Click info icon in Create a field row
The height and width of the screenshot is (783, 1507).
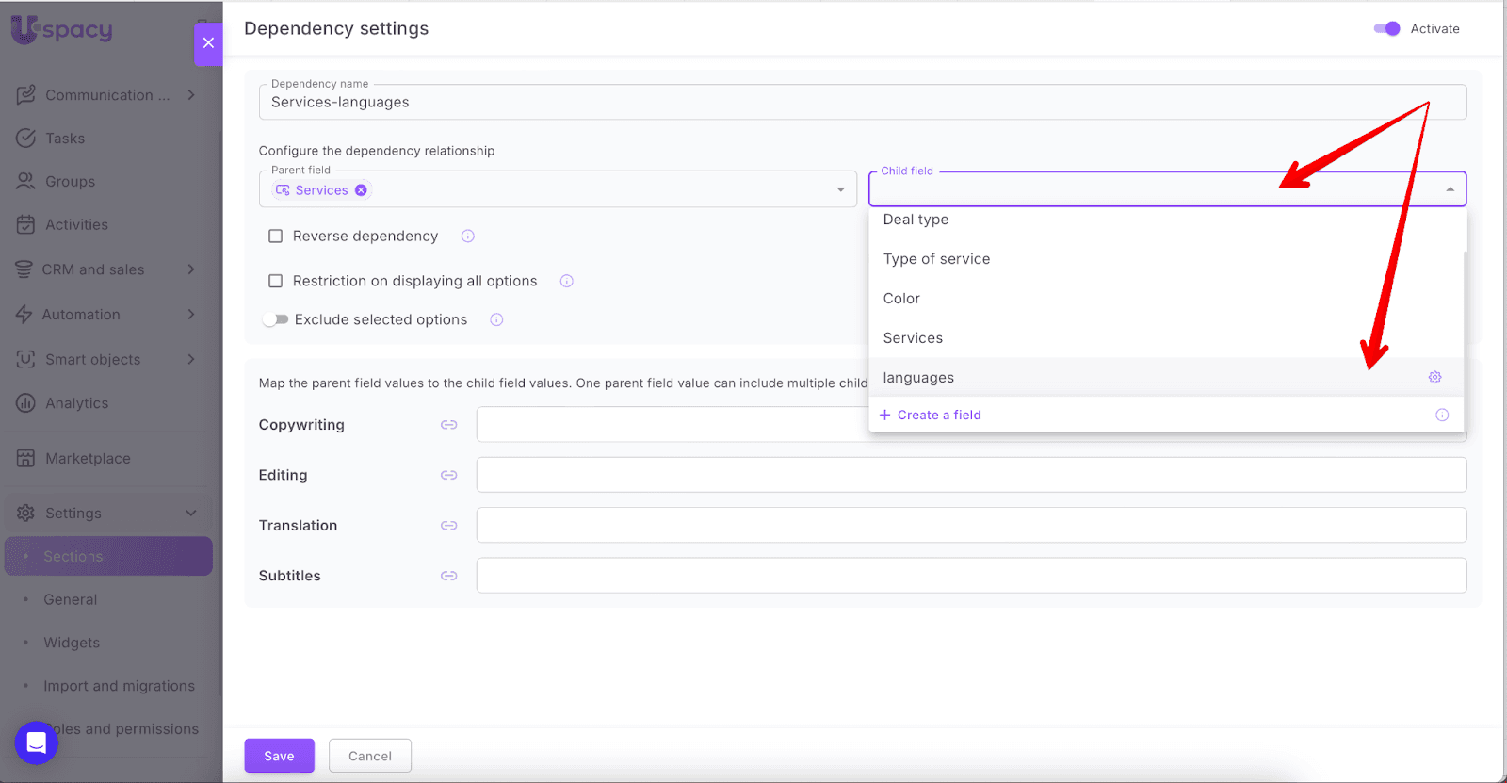click(x=1442, y=416)
